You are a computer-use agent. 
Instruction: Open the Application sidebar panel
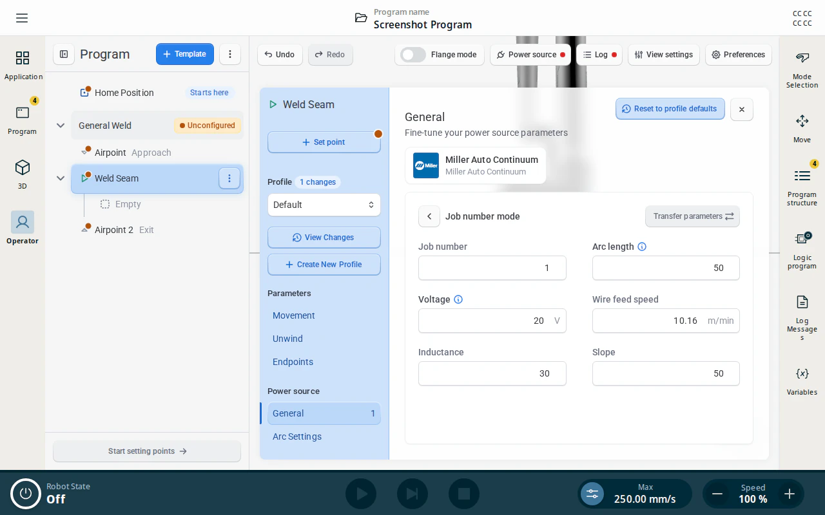[23, 65]
